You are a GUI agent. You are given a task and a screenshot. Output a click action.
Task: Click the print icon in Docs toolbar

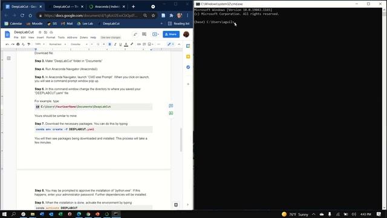tap(18, 44)
